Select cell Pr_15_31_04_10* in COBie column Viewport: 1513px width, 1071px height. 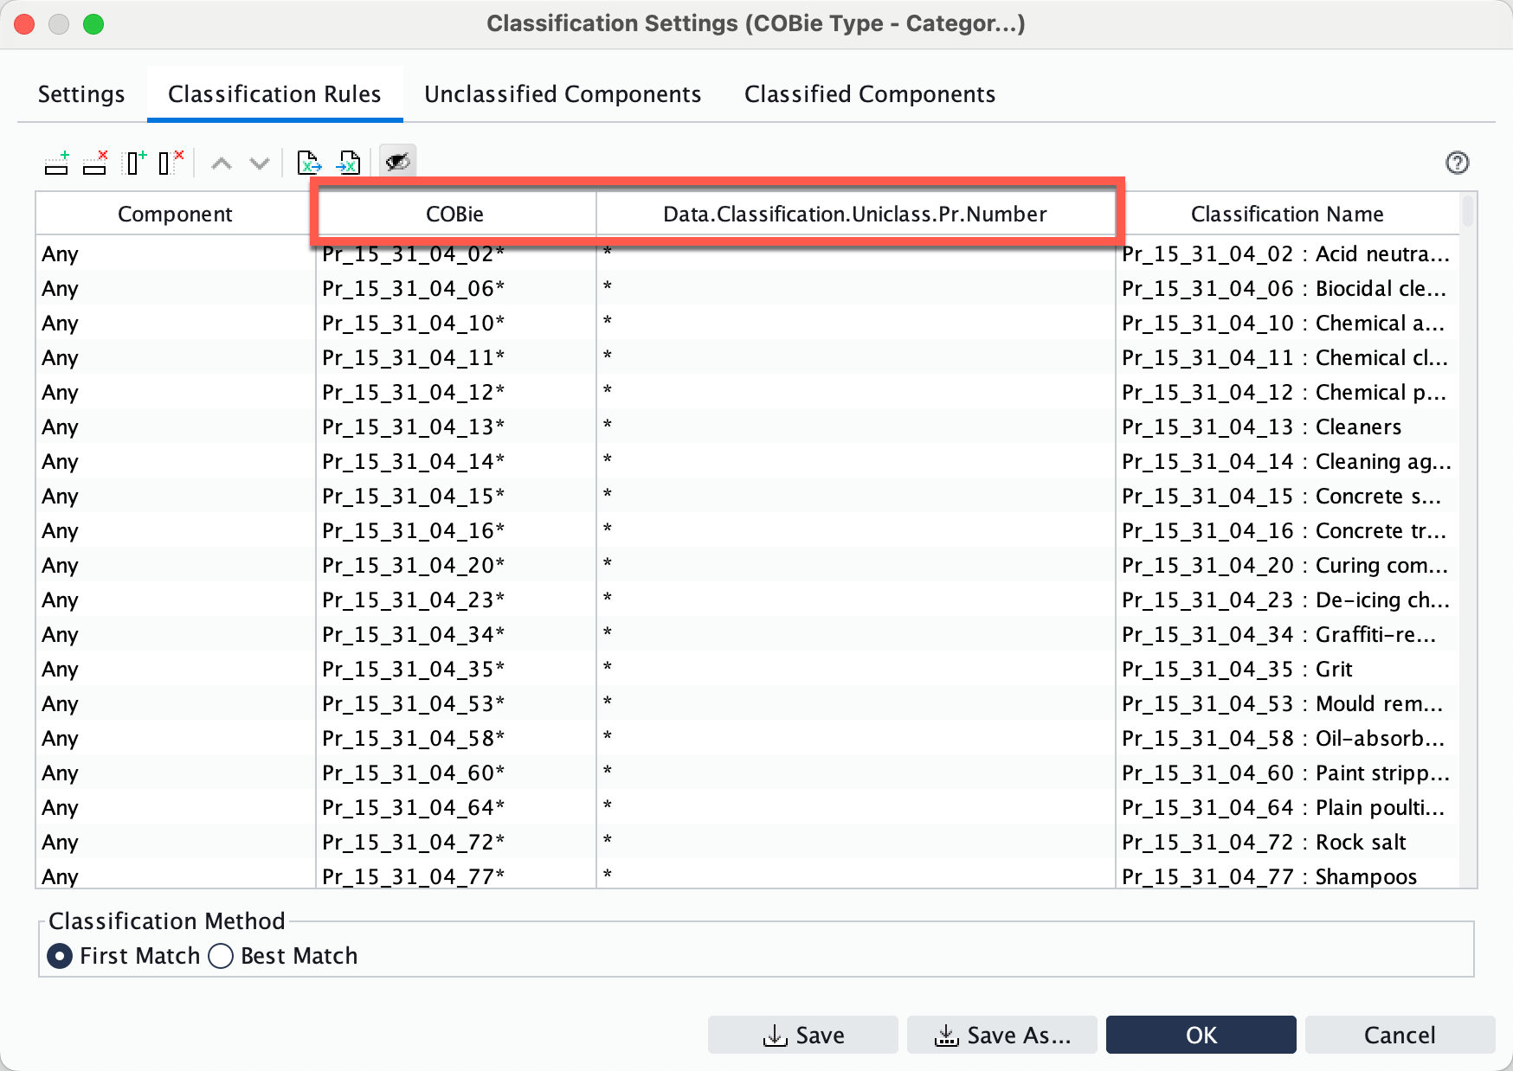tap(456, 323)
